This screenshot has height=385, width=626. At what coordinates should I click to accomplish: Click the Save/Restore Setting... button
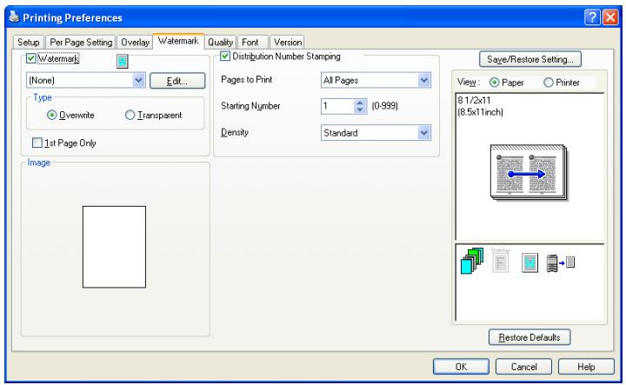coord(529,59)
